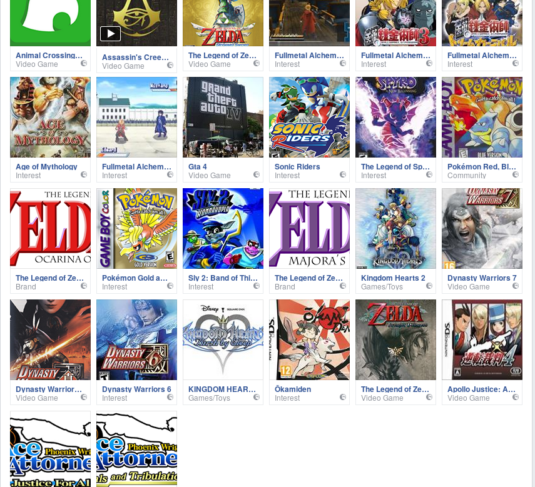Open the Animal Crossing page link
Image resolution: width=535 pixels, height=487 pixels.
[x=49, y=55]
